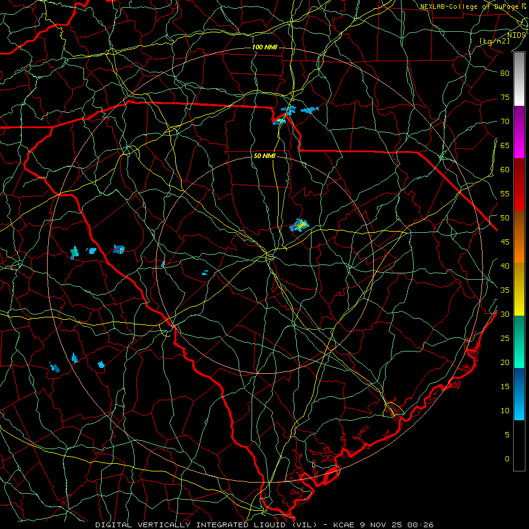Select the black segment of the VIL scale
The height and width of the screenshot is (529, 529).
pyautogui.click(x=519, y=446)
